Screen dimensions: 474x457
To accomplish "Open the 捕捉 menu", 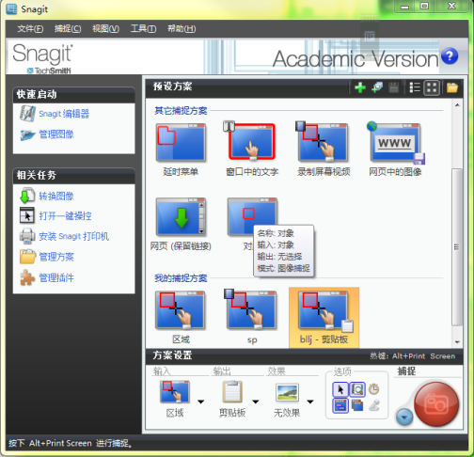I will [x=68, y=29].
